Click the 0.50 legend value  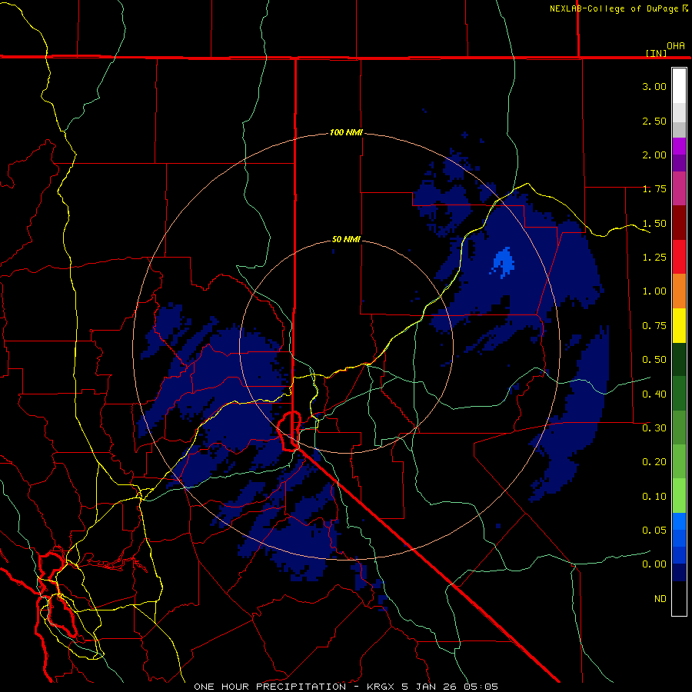click(654, 360)
